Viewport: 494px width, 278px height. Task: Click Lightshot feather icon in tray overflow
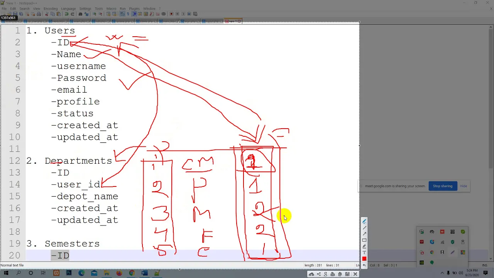click(453, 252)
